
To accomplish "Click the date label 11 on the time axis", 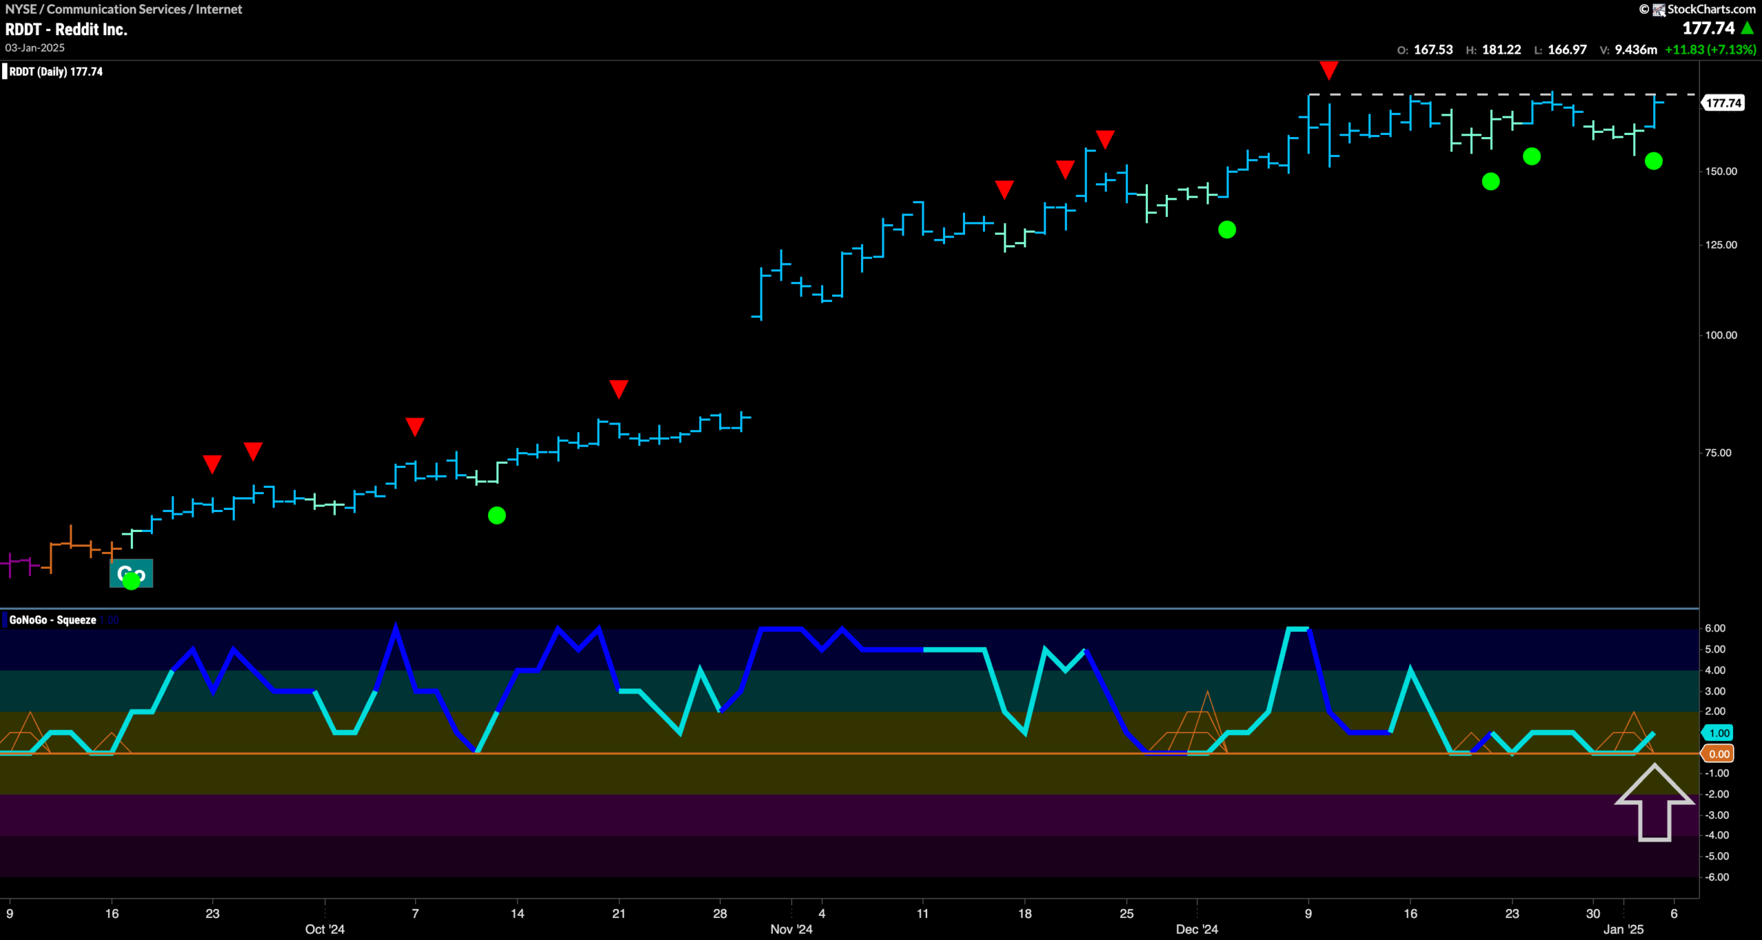I will (x=923, y=914).
